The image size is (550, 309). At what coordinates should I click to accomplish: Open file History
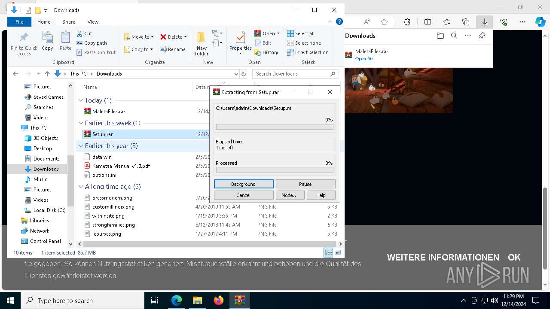(x=266, y=52)
